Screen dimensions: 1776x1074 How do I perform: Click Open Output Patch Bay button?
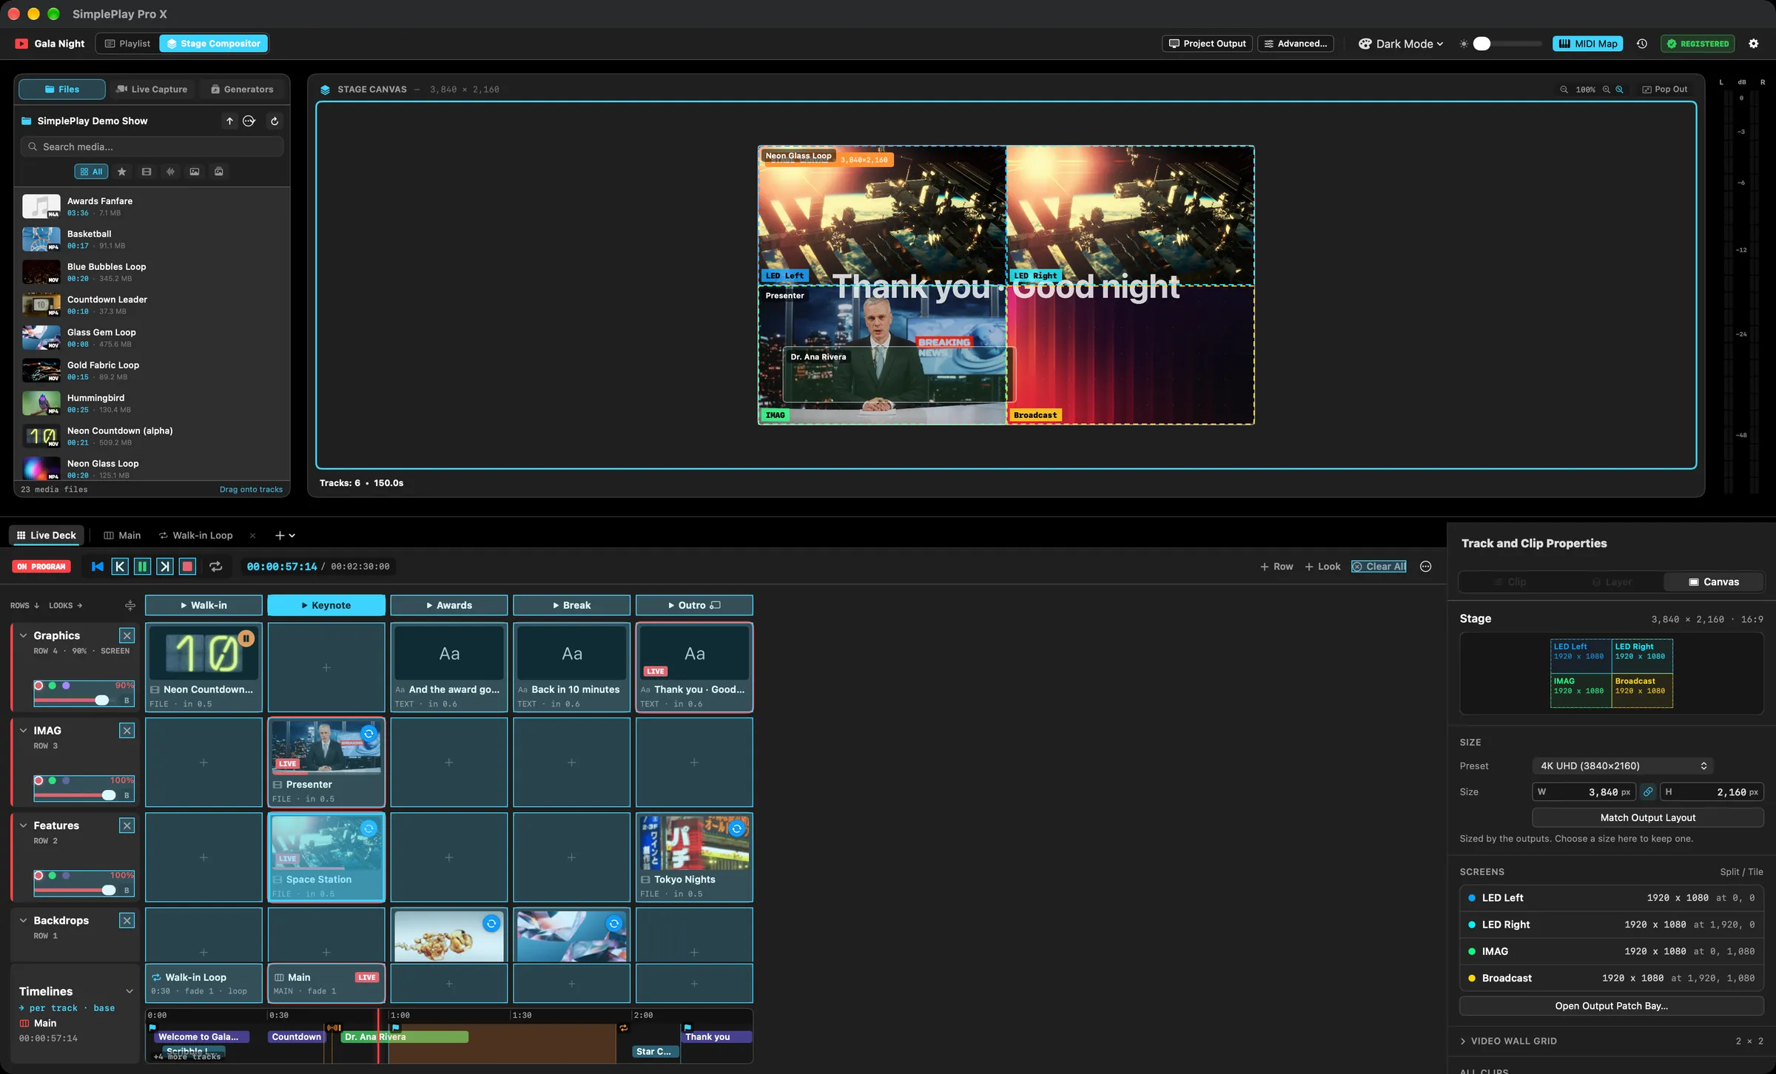click(x=1611, y=1006)
